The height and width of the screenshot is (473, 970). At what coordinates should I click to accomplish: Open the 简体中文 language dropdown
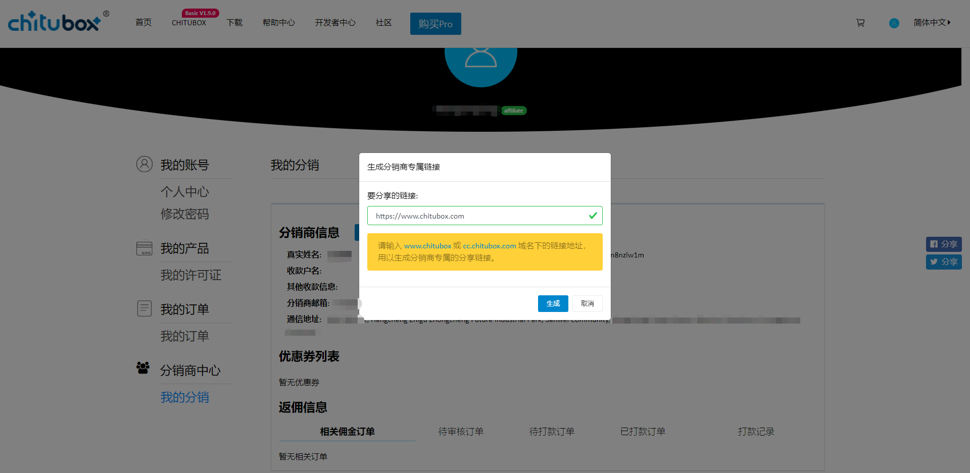click(x=932, y=23)
